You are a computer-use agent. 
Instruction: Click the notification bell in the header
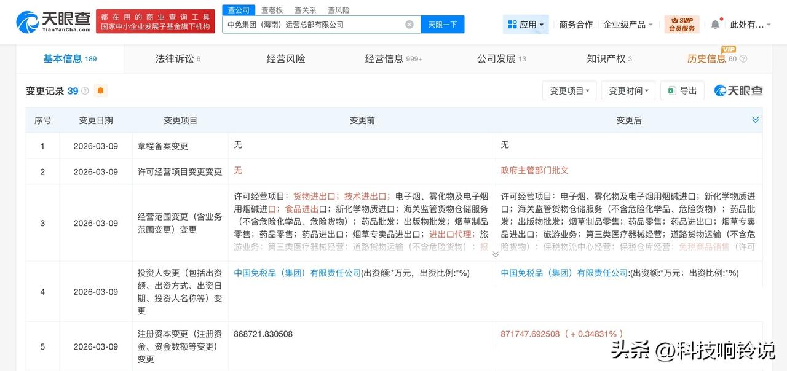pos(715,25)
